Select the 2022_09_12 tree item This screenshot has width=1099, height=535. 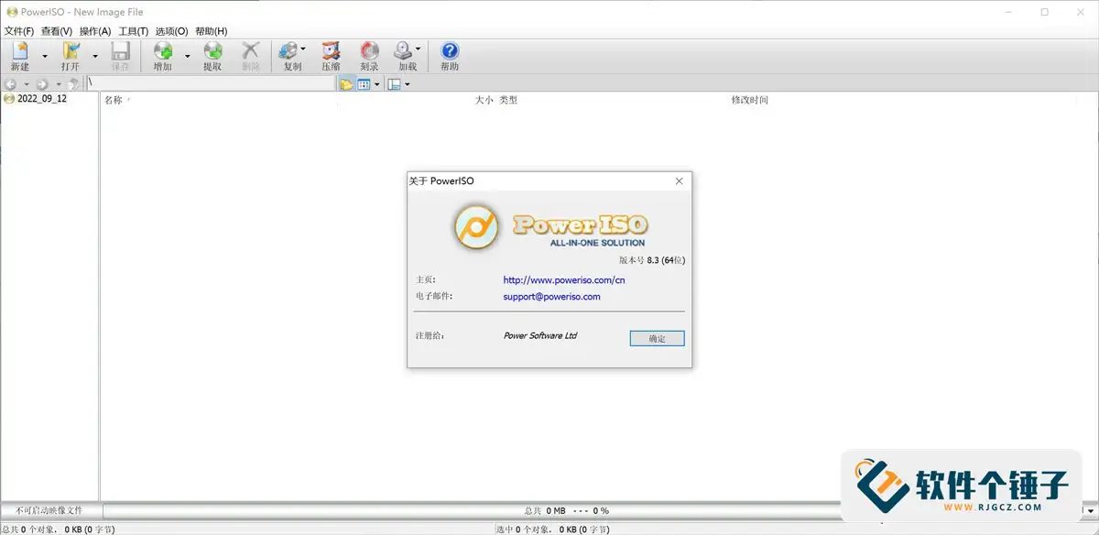42,99
